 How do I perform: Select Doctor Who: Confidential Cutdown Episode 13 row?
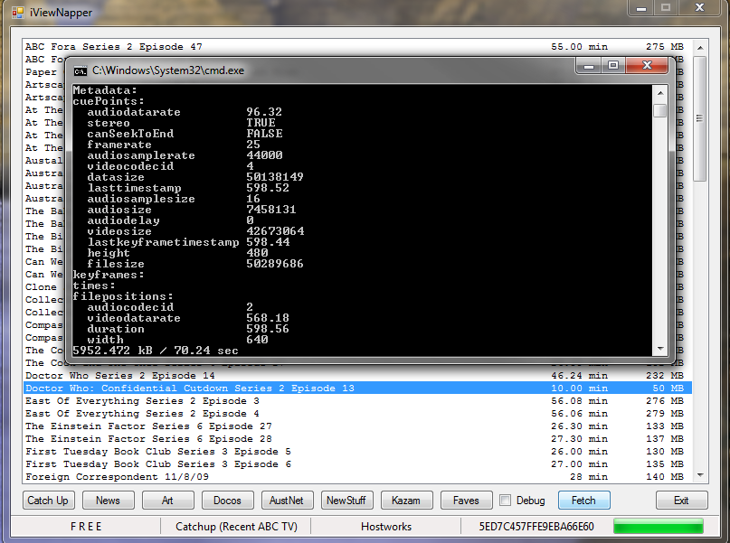tap(357, 388)
